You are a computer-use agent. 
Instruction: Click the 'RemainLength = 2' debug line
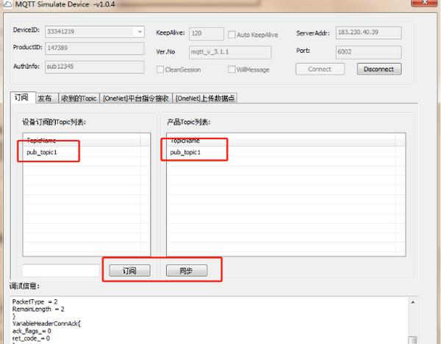coord(38,310)
